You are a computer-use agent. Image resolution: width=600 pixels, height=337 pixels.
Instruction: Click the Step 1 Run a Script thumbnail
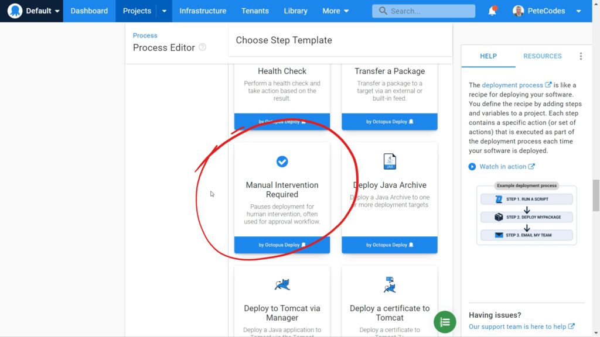[x=527, y=199]
